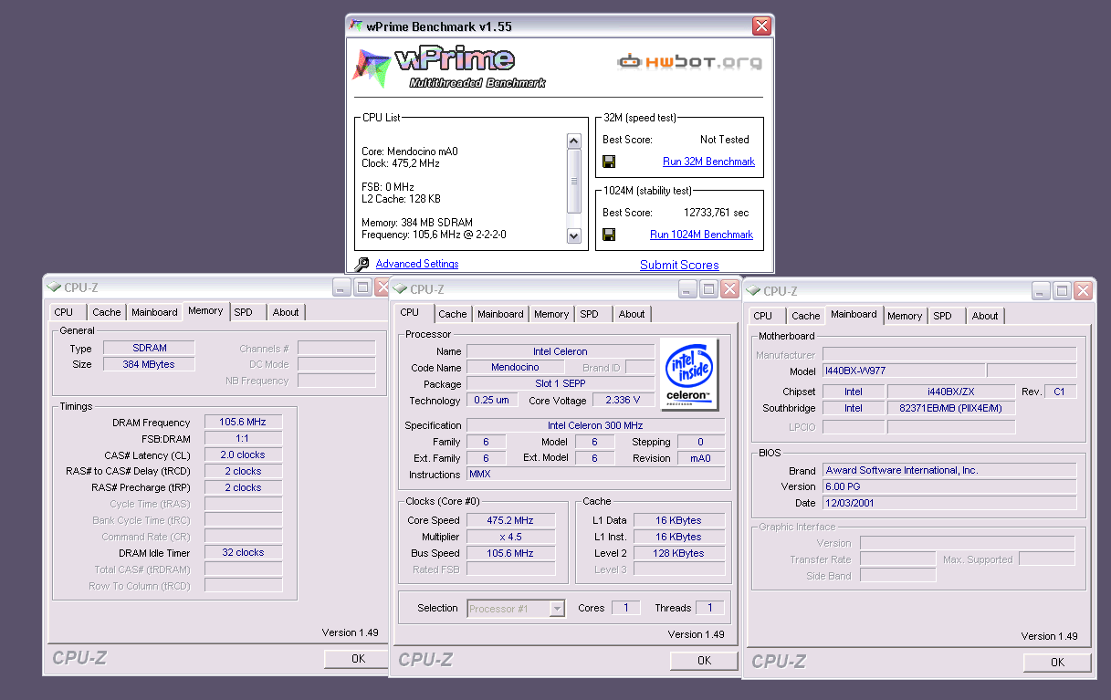Click 'Memory: 384 MB SDRAM' text in wPrime
This screenshot has height=700, width=1111.
415,223
